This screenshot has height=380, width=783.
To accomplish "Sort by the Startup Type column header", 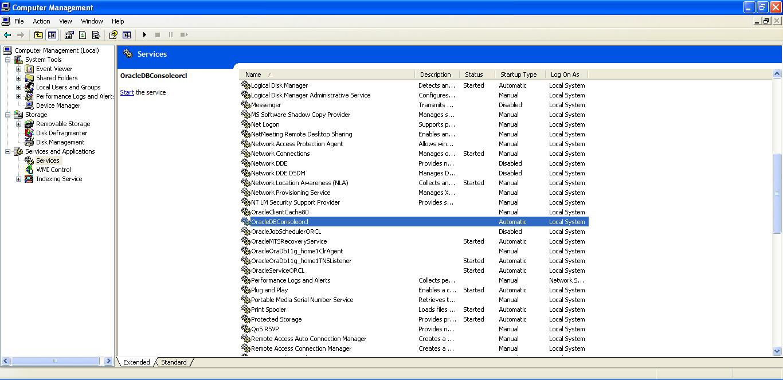I will pyautogui.click(x=520, y=75).
